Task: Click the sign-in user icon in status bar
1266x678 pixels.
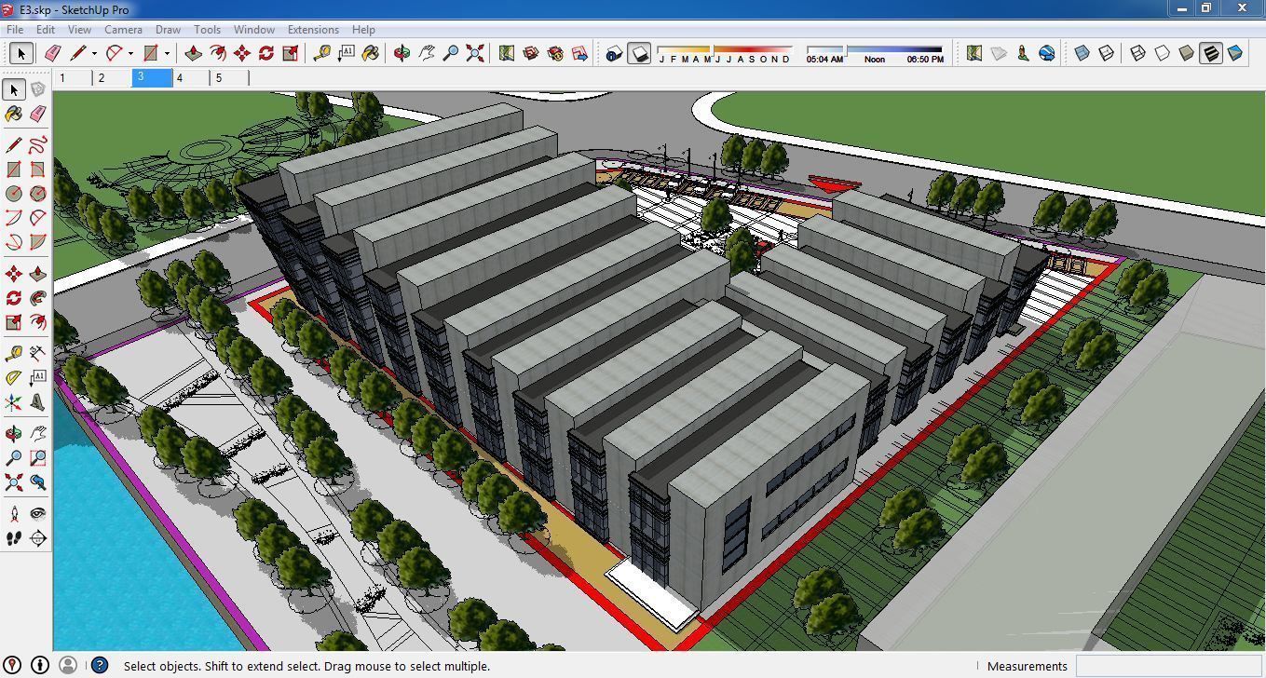Action: point(68,665)
